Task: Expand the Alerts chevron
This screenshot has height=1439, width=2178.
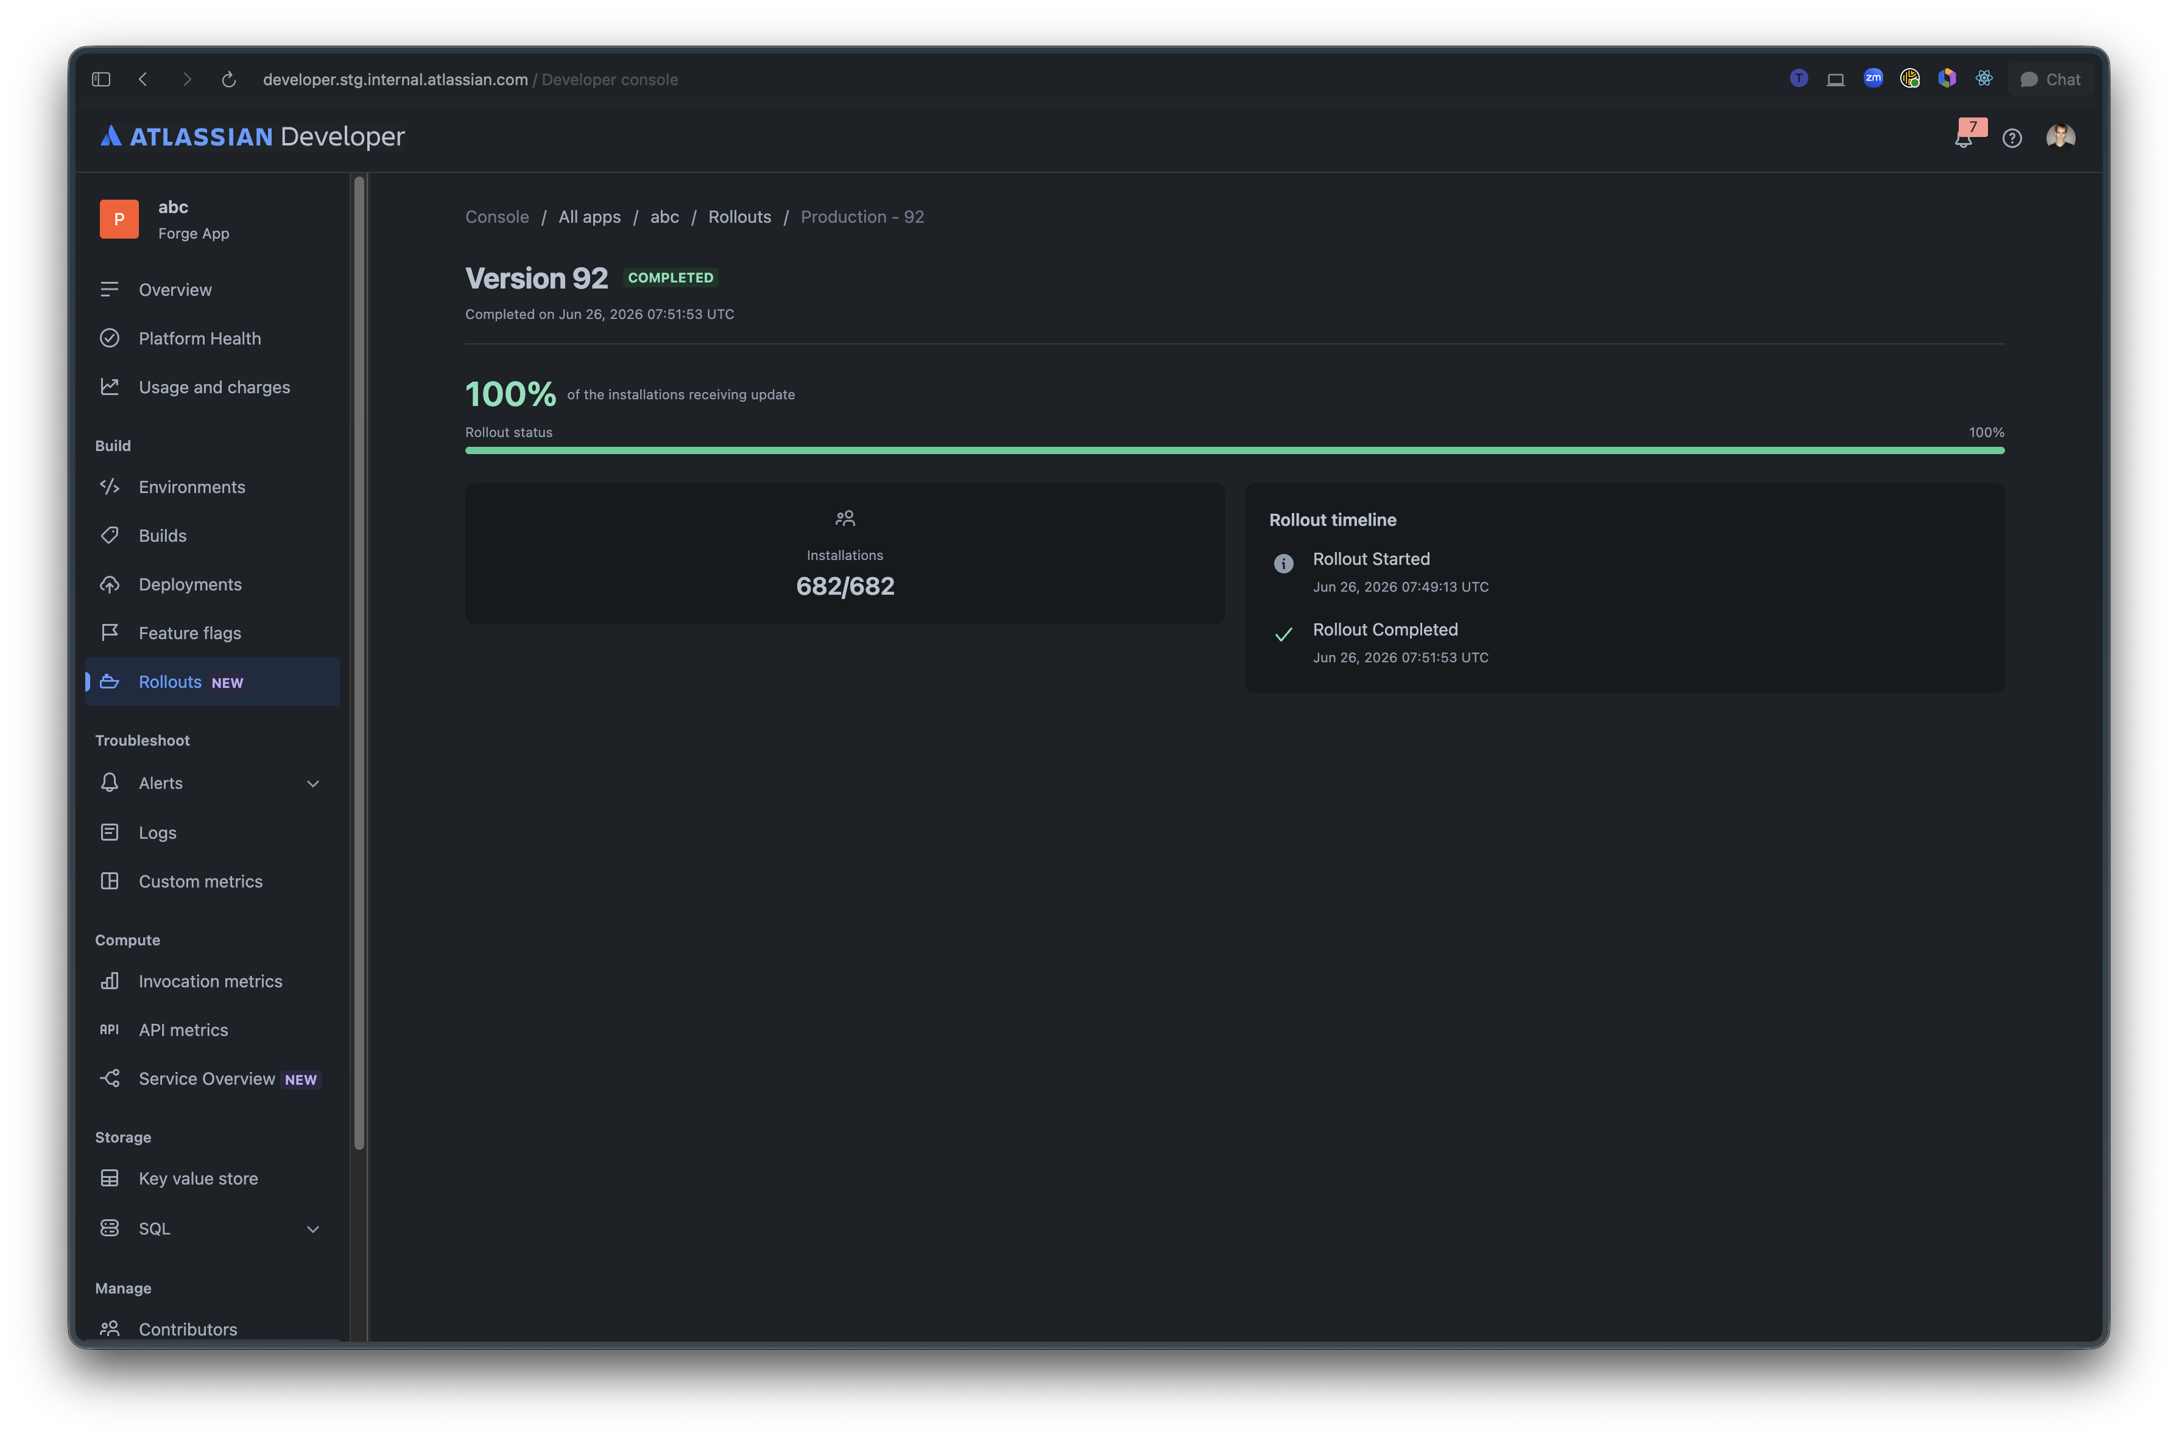Action: 313,784
